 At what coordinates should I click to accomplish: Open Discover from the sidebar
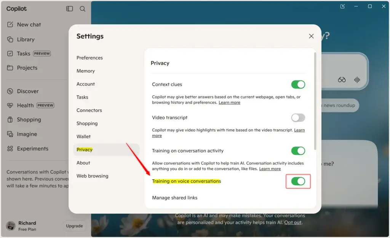[27, 91]
